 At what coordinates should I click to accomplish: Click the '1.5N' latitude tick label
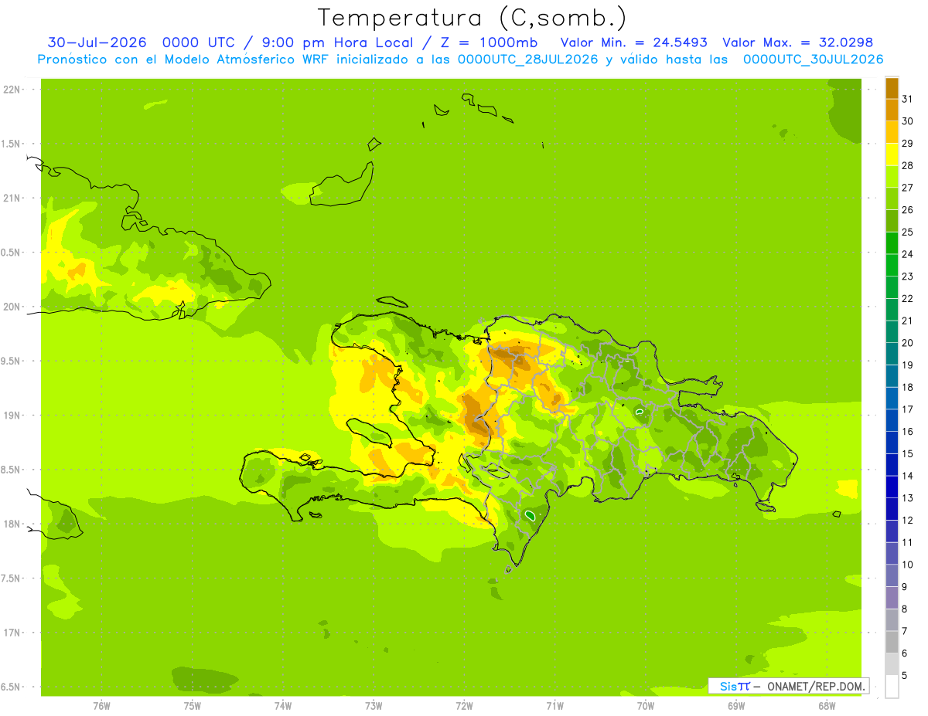pyautogui.click(x=12, y=144)
